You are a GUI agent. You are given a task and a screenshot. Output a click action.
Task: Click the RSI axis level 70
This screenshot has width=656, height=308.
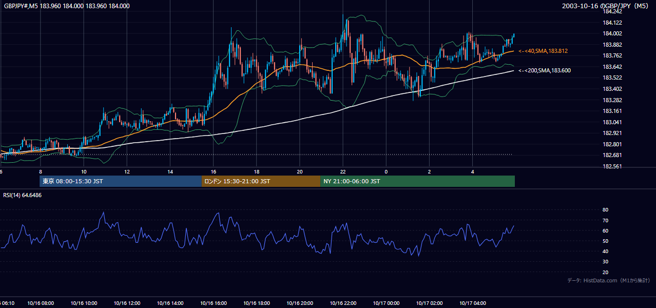(x=605, y=220)
